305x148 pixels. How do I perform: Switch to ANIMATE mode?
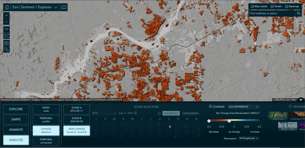[x=16, y=130]
